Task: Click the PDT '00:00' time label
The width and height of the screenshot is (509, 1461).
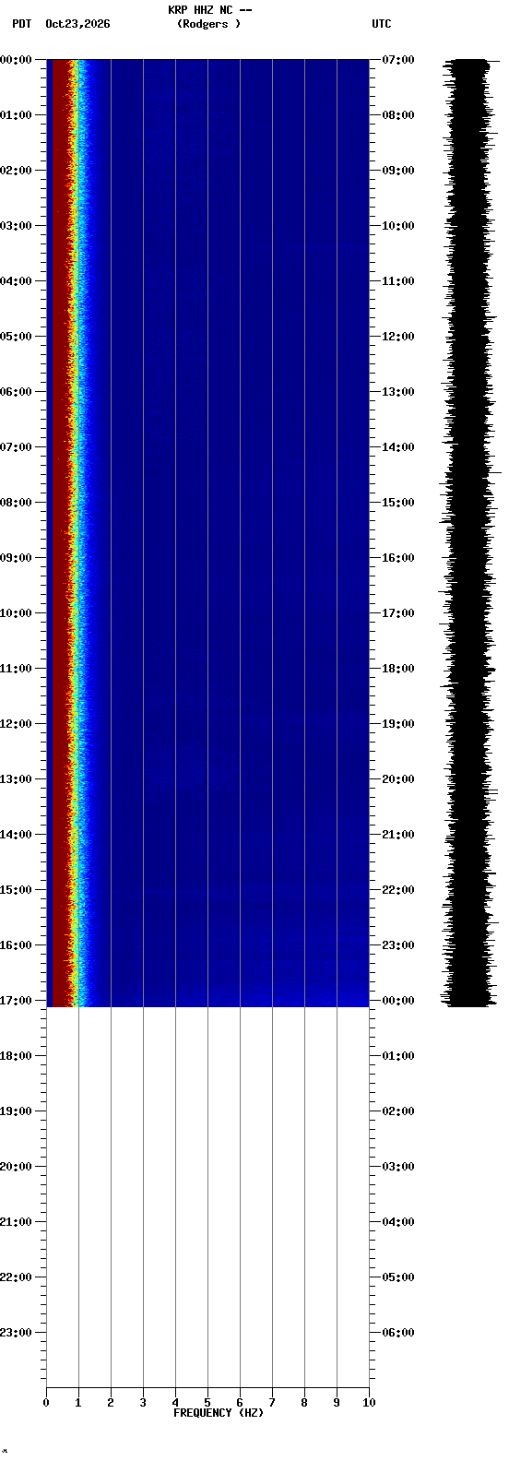Action: click(16, 60)
